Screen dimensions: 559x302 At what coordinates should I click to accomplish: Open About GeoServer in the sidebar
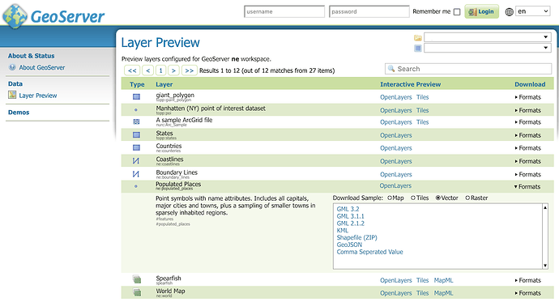tap(41, 67)
